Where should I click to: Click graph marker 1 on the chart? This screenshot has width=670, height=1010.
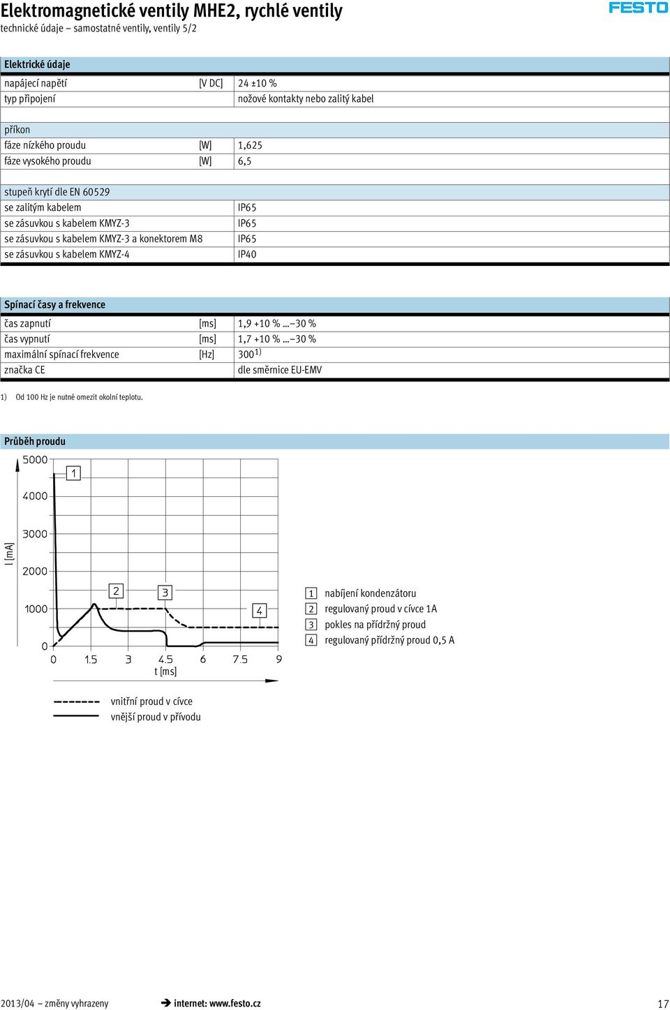(74, 473)
